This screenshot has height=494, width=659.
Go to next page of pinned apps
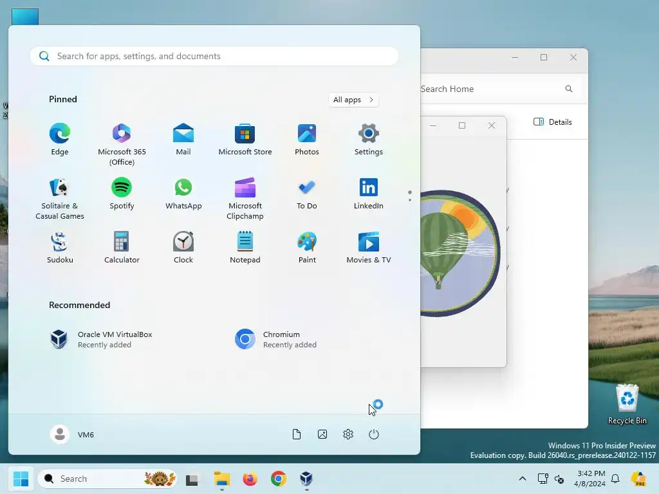(x=410, y=199)
